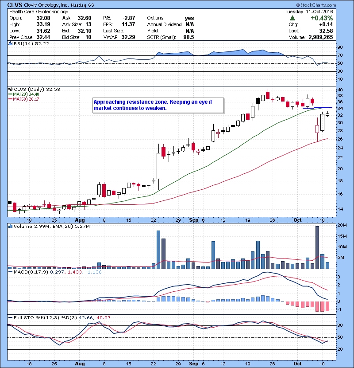The image size is (354, 368).
Task: Click the MA(50) 26.17 legend entry
Action: (x=23, y=99)
